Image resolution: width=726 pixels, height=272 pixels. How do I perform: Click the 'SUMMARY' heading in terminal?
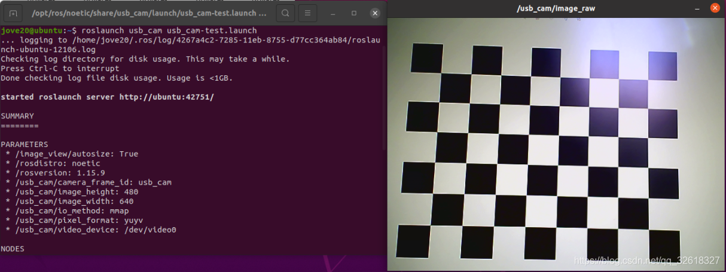(17, 116)
